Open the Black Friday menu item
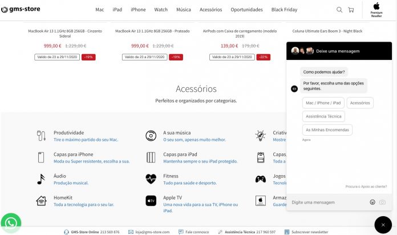 [285, 10]
